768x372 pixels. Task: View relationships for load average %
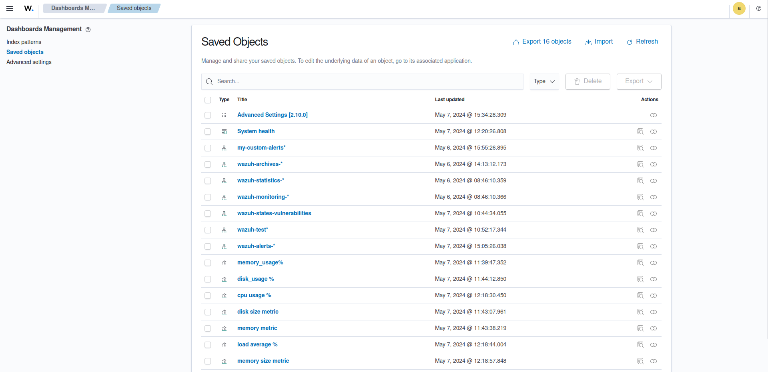click(654, 345)
